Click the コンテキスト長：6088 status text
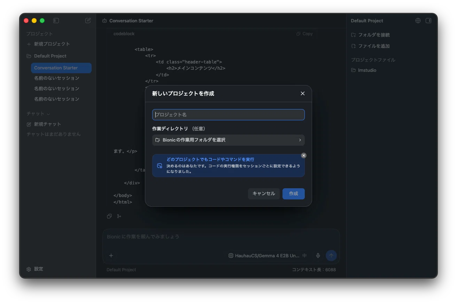This screenshot has height=304, width=457. click(x=314, y=270)
